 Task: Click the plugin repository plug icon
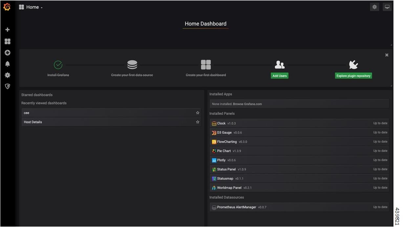click(353, 65)
